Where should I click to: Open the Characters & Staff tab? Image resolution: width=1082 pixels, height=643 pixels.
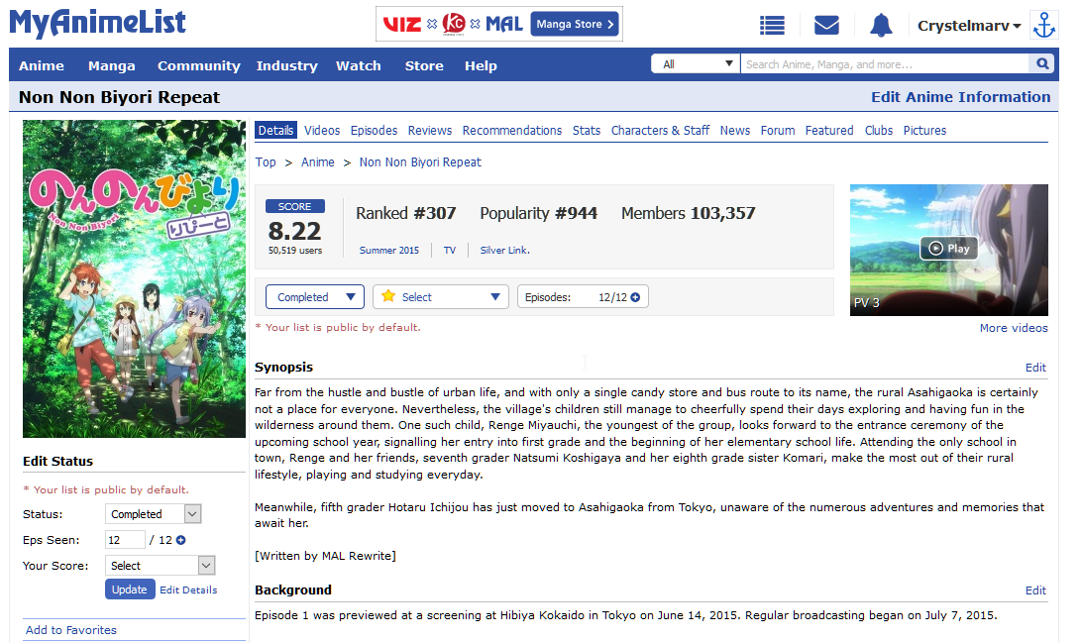click(660, 131)
